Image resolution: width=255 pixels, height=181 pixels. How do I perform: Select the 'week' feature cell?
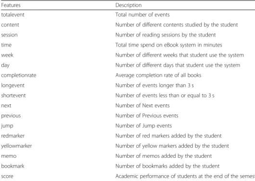(7, 55)
